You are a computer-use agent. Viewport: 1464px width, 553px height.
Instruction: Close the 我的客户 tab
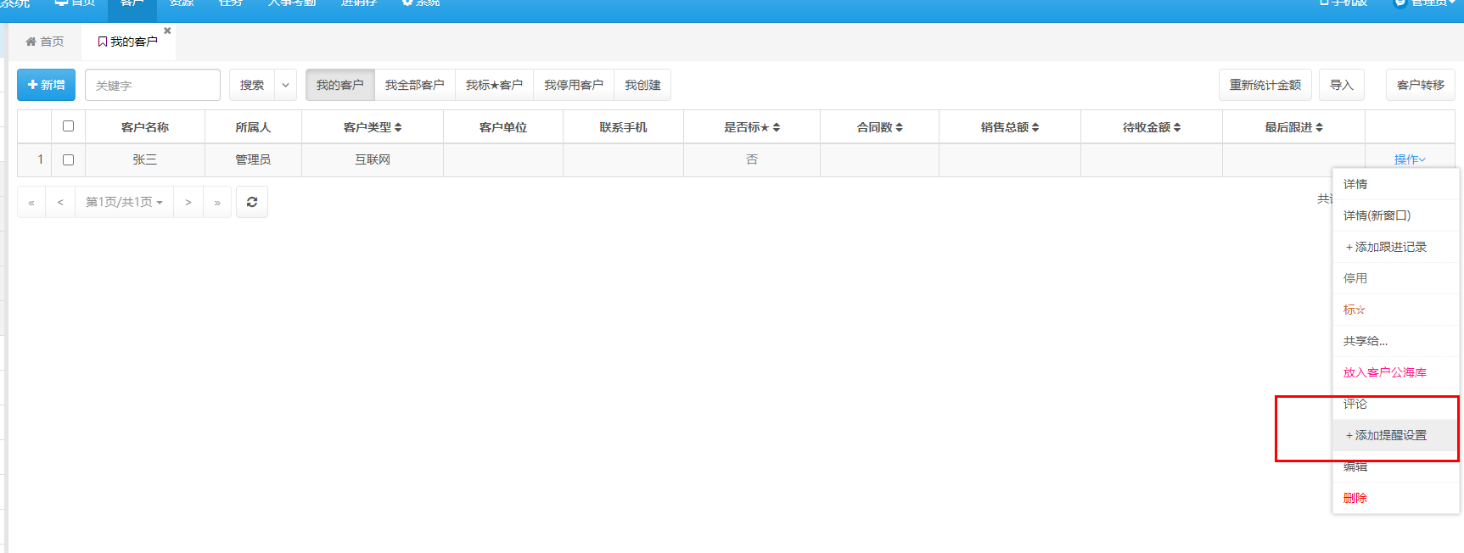[167, 31]
